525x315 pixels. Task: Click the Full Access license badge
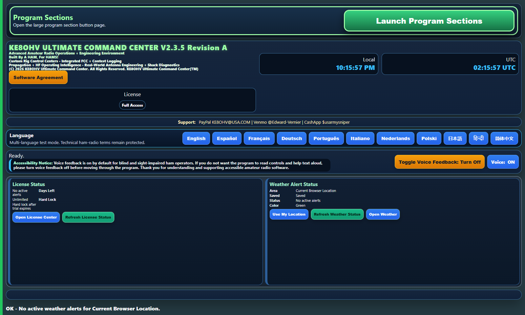pos(132,105)
